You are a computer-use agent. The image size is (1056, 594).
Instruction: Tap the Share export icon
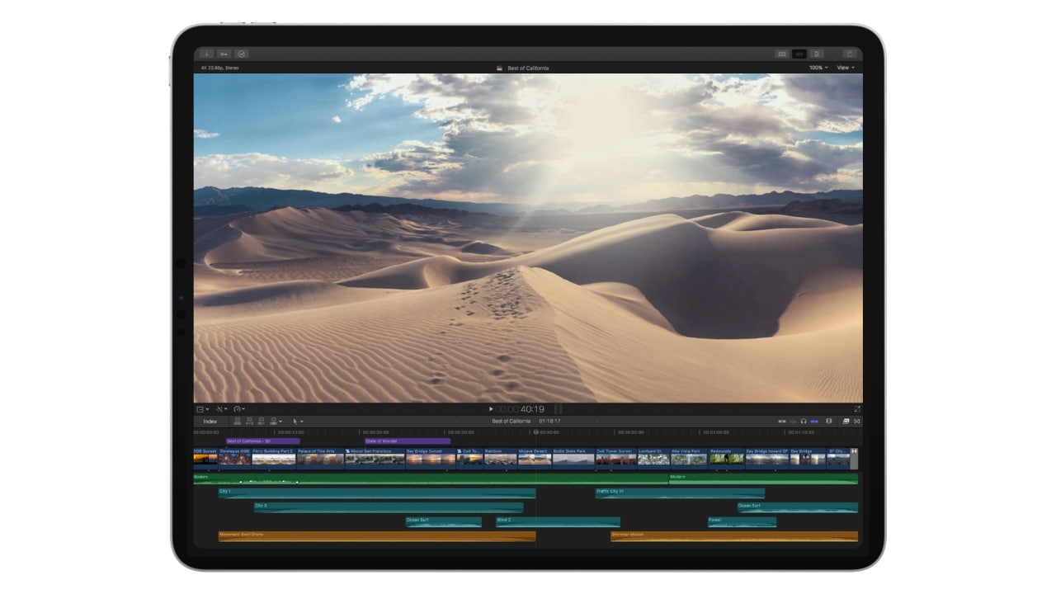(x=851, y=54)
